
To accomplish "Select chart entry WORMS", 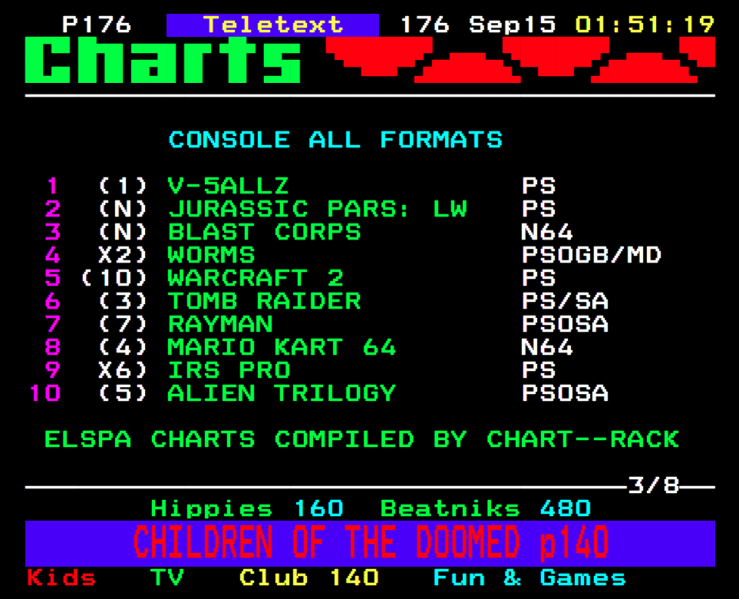I will tap(211, 255).
